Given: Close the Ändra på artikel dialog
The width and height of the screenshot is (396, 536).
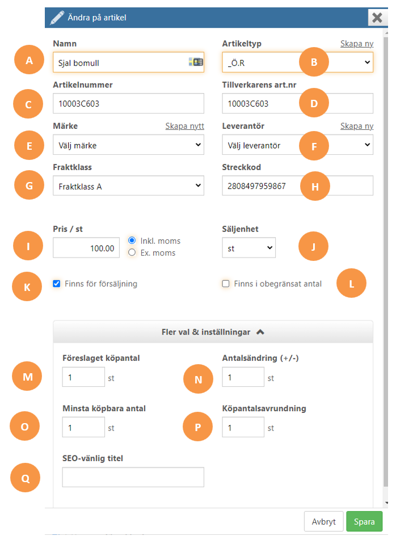Looking at the screenshot, I should point(377,18).
